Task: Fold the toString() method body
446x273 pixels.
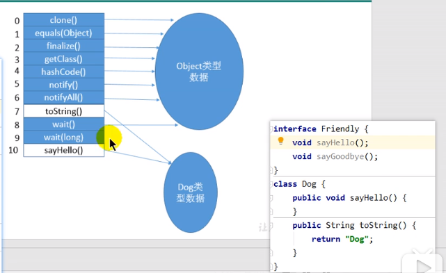Action: coord(271,226)
